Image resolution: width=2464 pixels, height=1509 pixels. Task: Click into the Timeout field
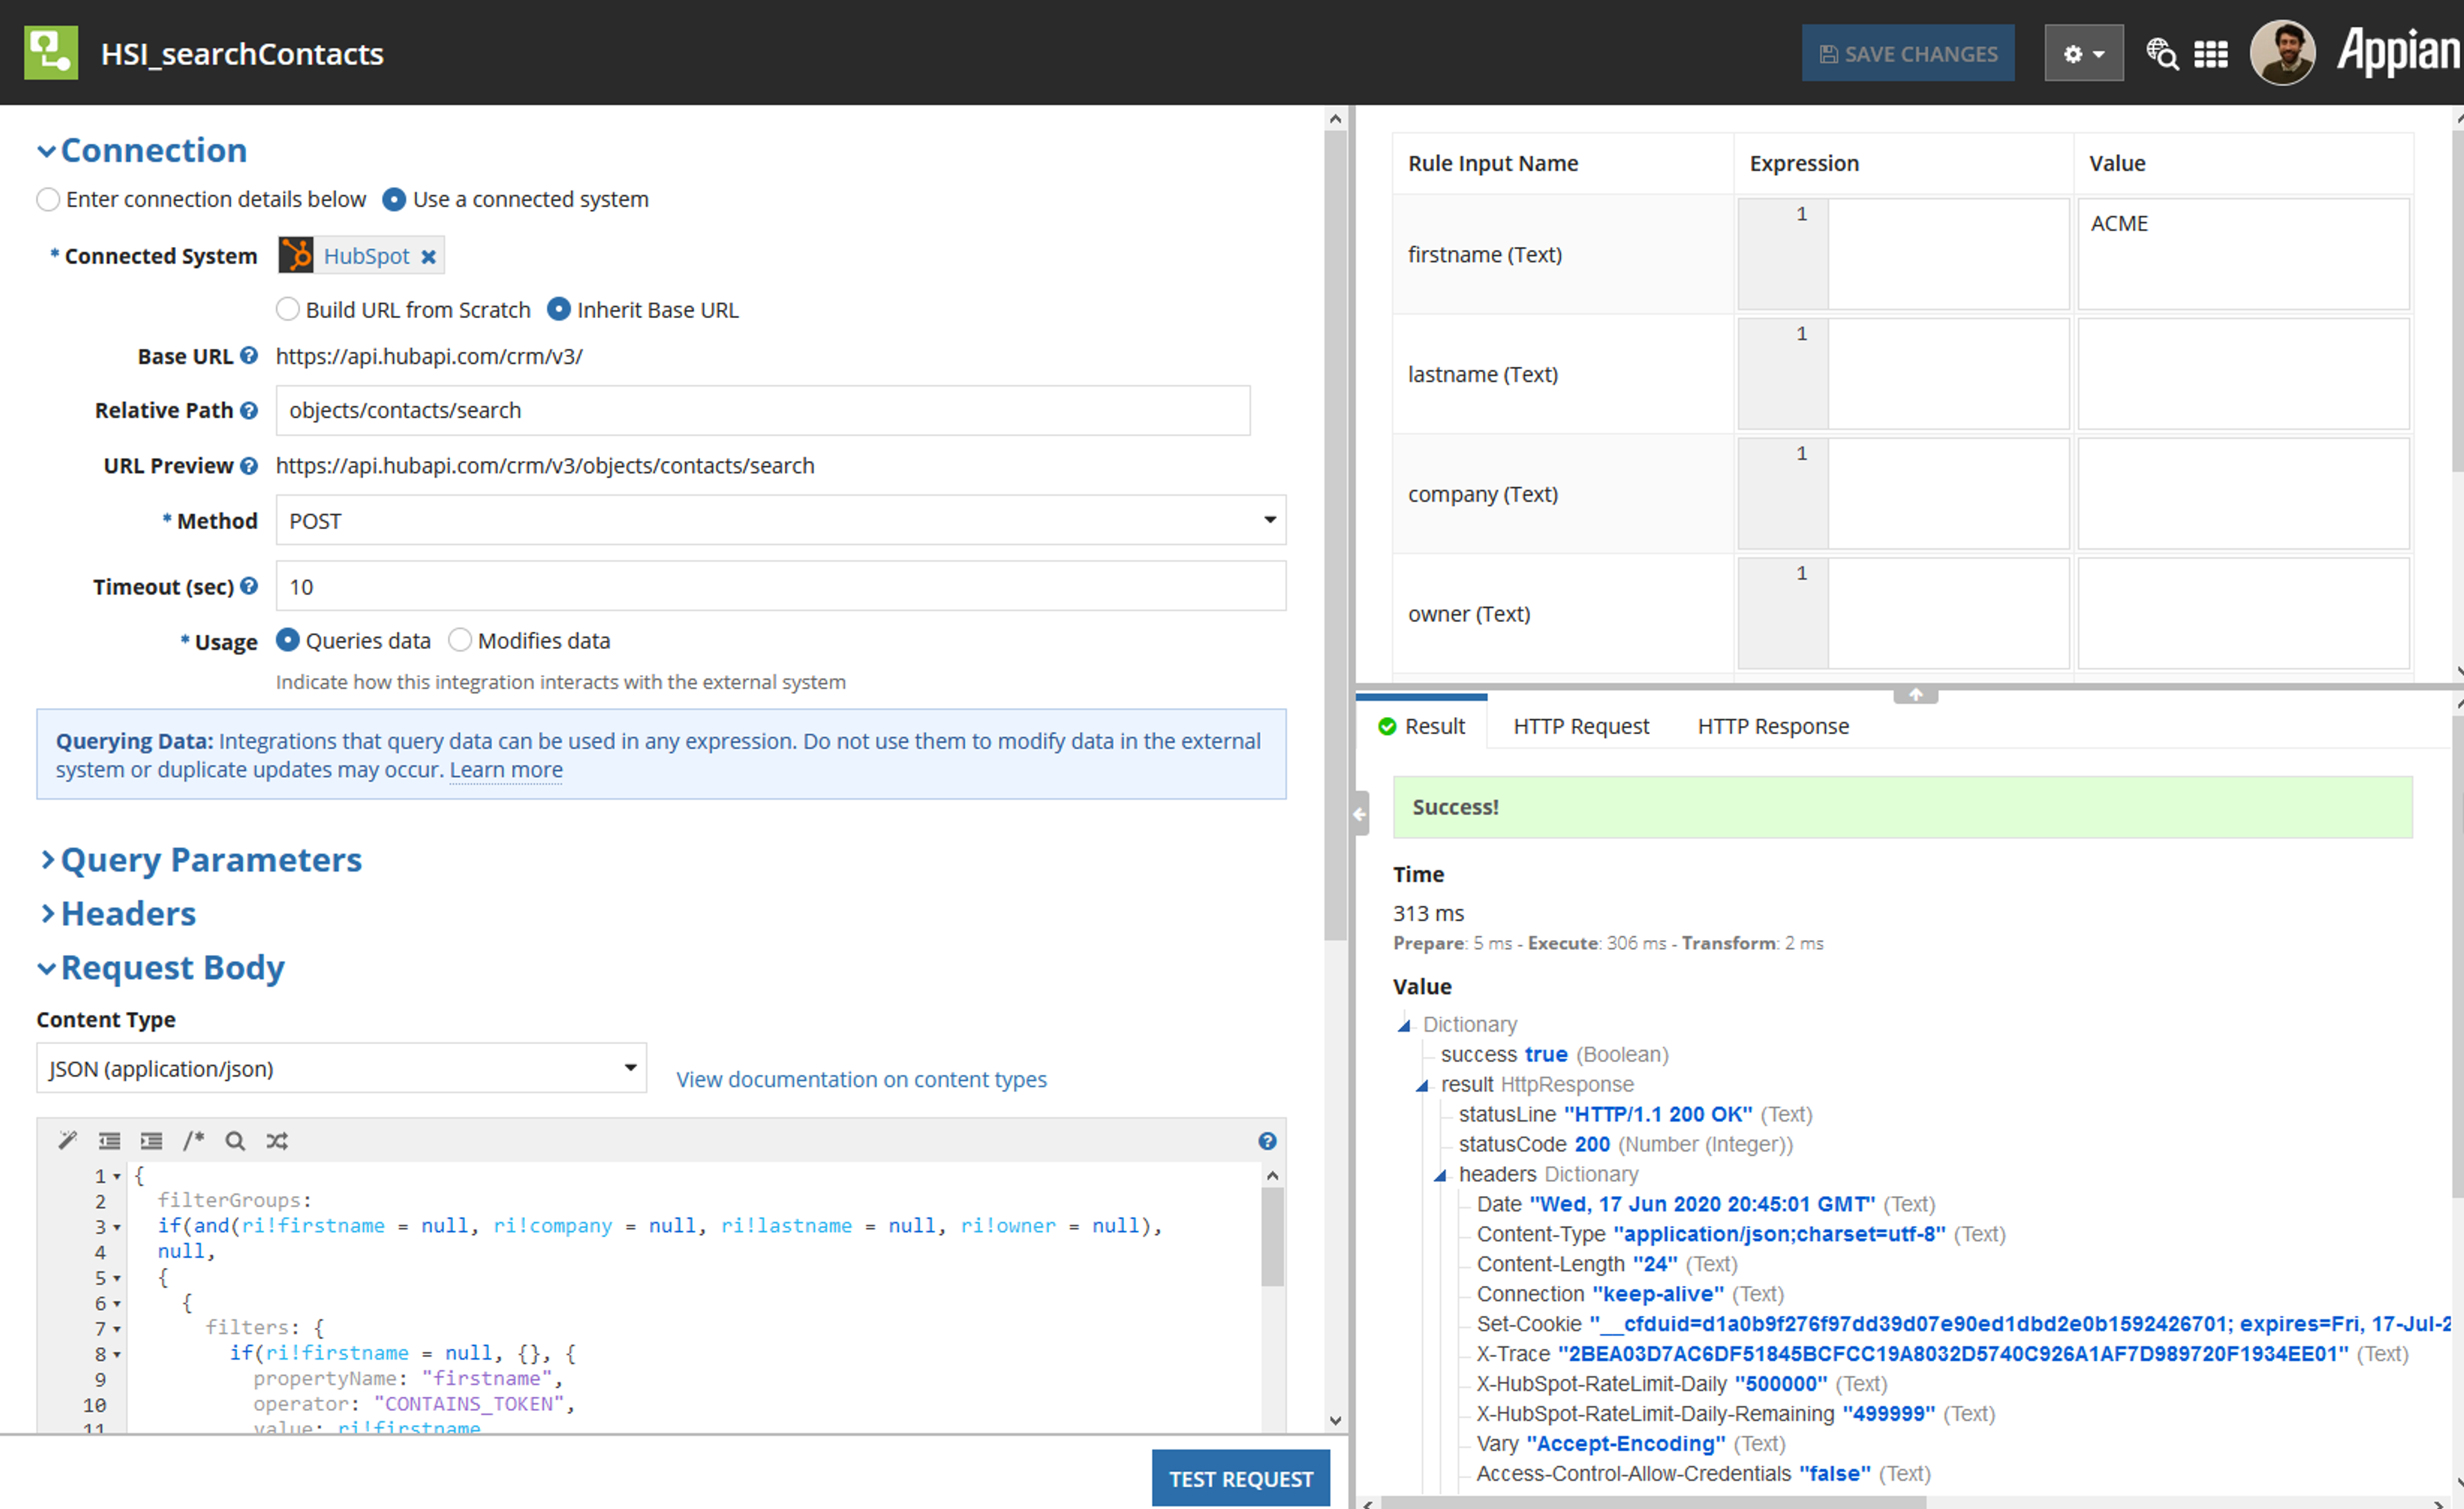(781, 586)
